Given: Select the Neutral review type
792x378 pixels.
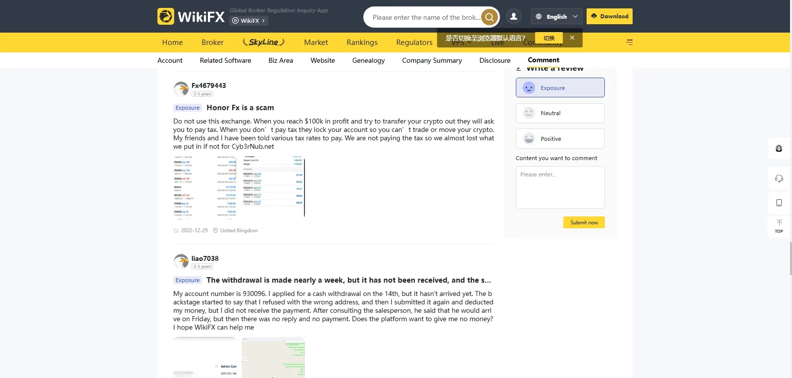Looking at the screenshot, I should tap(560, 113).
